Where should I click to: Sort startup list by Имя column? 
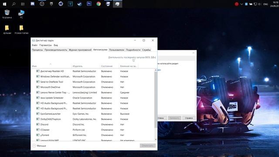[x=51, y=66]
